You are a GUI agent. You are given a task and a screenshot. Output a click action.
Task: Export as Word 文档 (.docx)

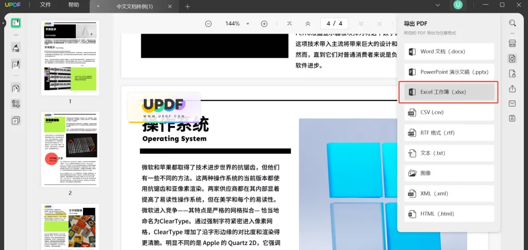click(449, 52)
